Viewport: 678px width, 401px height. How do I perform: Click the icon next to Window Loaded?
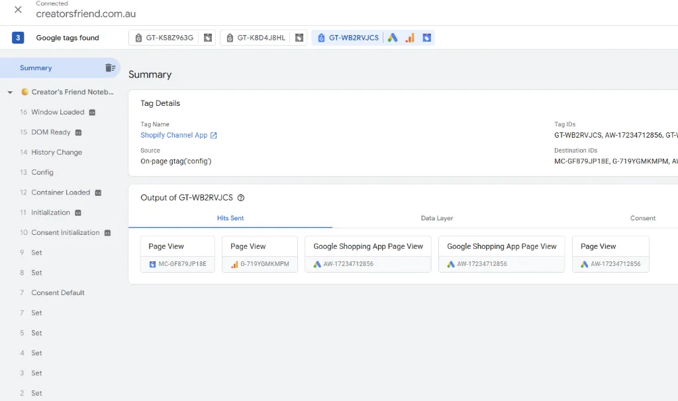click(x=92, y=112)
